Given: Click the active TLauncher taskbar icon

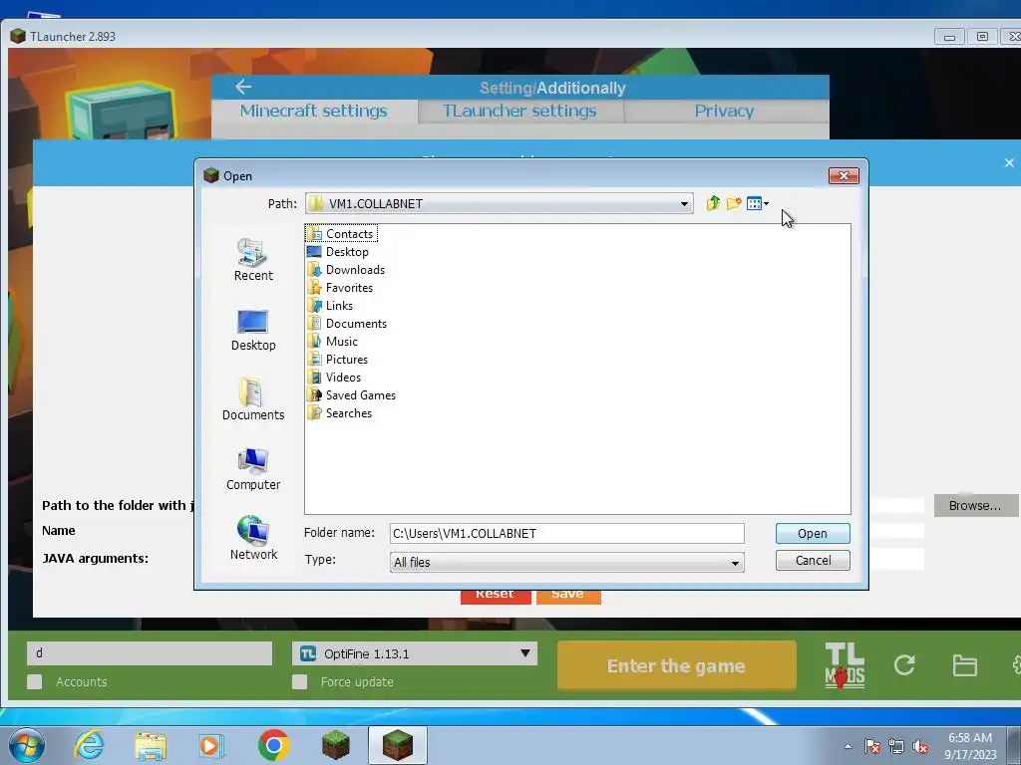Looking at the screenshot, I should coord(397,745).
